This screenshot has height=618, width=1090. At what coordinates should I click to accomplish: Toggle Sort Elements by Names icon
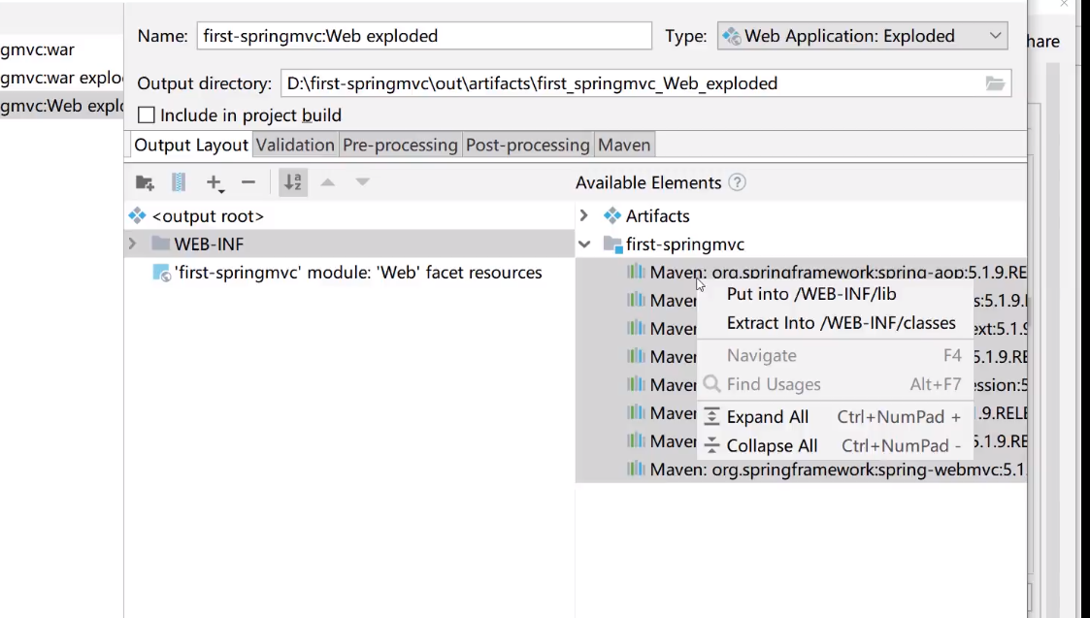point(293,182)
